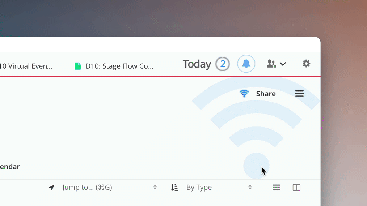This screenshot has width=367, height=206.
Task: Click the Share button
Action: 266,94
